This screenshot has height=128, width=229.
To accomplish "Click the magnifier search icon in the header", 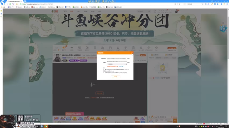I will click(x=149, y=11).
